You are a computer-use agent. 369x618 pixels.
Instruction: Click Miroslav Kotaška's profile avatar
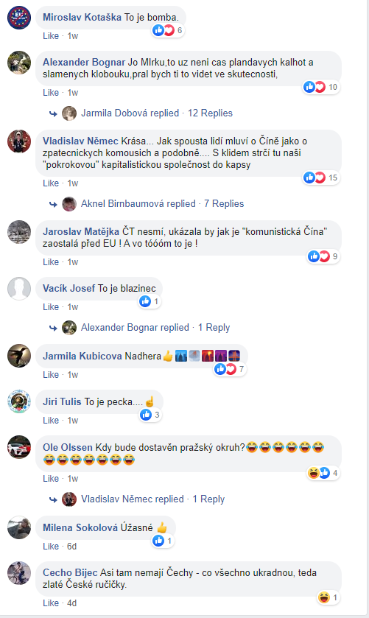click(x=19, y=18)
